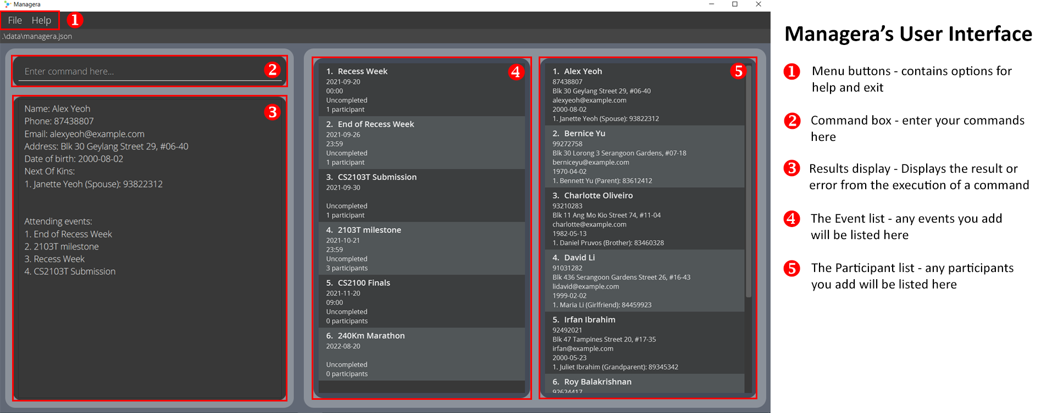1052x413 pixels.
Task: Select the '240Km Marathon' event card
Action: (x=422, y=354)
